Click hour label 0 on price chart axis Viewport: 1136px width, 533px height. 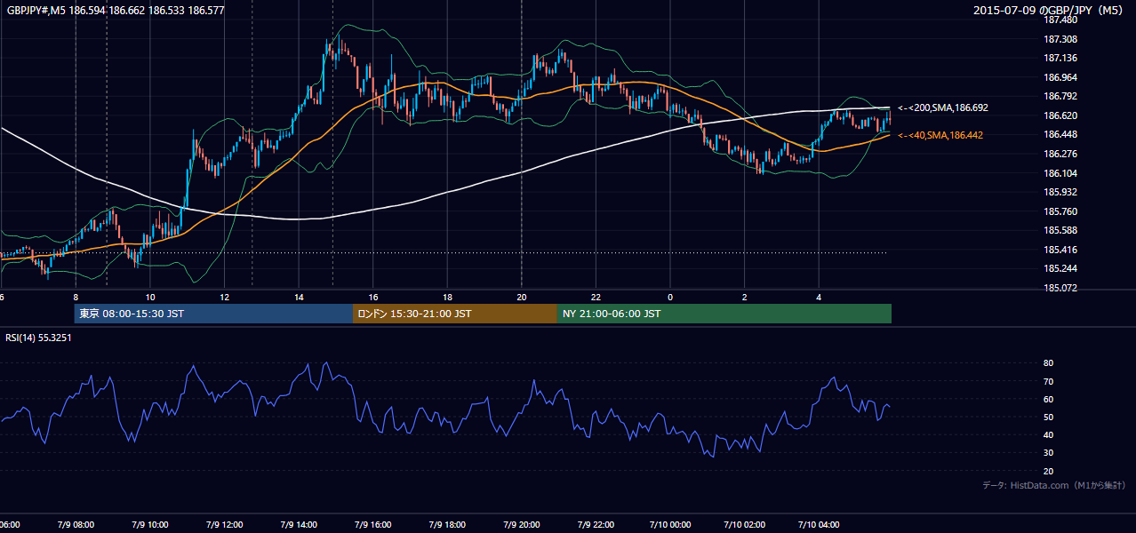[x=670, y=298]
